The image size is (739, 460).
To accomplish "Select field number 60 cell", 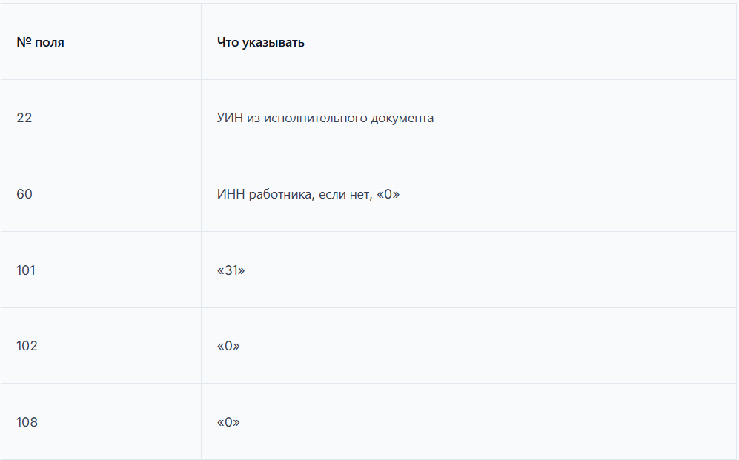I will click(x=24, y=194).
